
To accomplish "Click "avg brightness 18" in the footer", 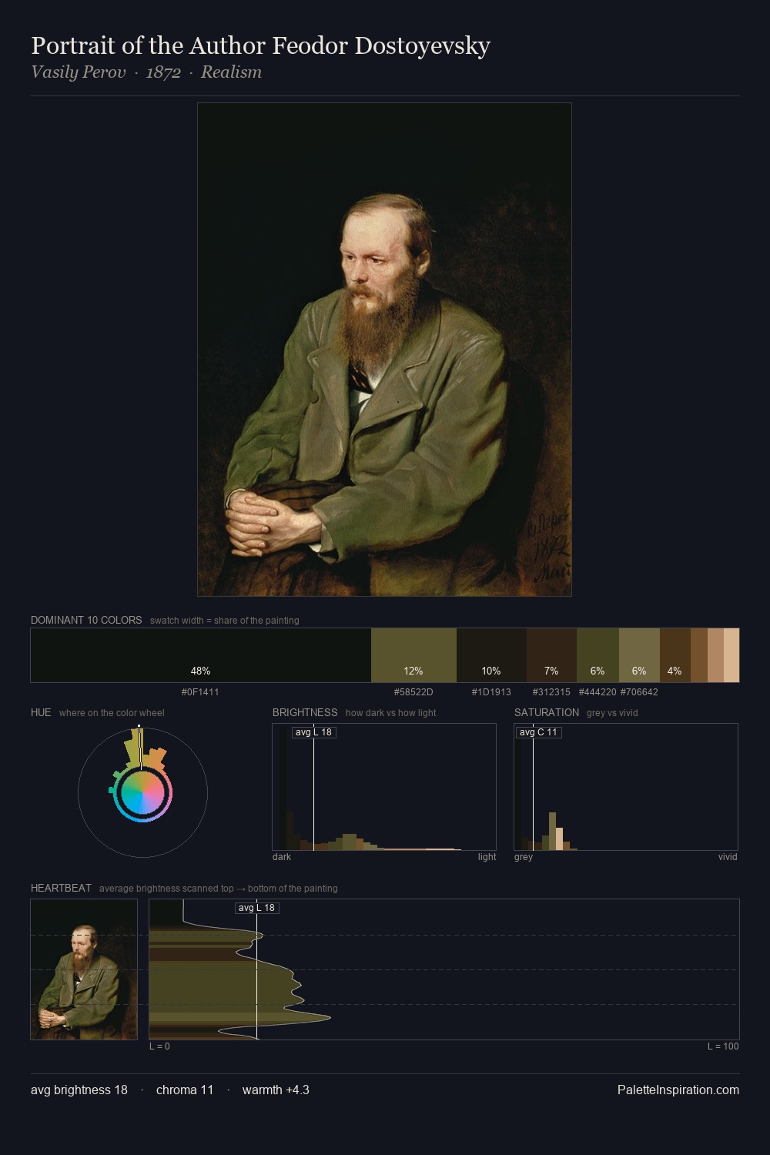I will 79,1090.
